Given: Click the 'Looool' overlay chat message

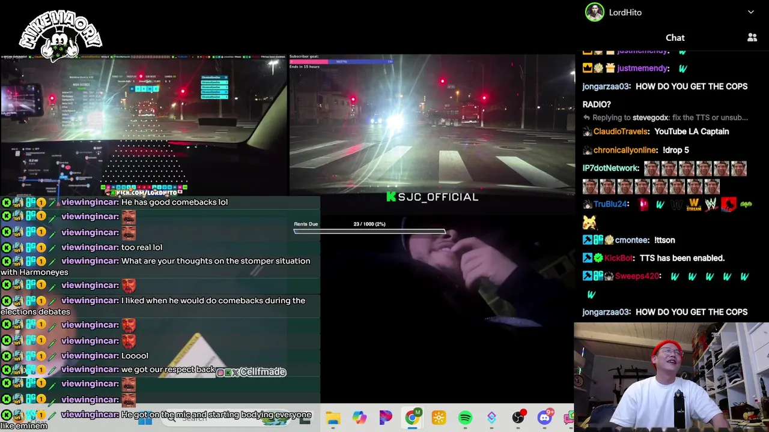Looking at the screenshot, I should point(135,356).
